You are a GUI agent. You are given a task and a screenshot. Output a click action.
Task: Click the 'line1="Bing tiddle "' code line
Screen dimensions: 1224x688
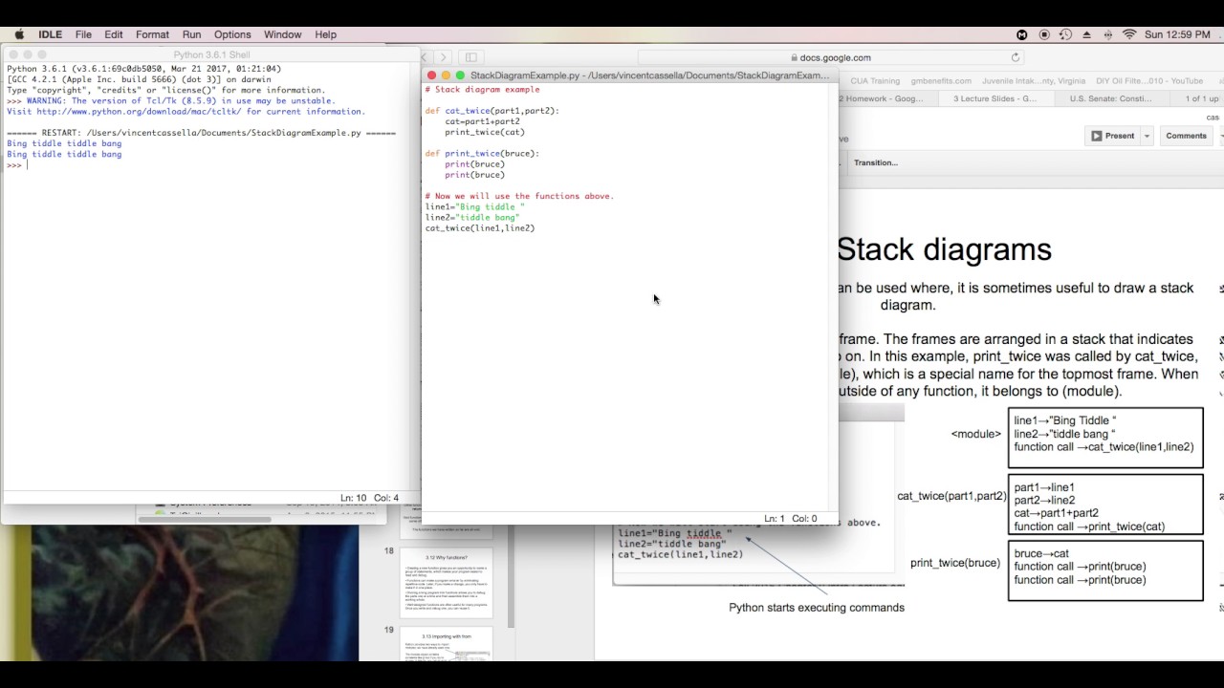[475, 207]
